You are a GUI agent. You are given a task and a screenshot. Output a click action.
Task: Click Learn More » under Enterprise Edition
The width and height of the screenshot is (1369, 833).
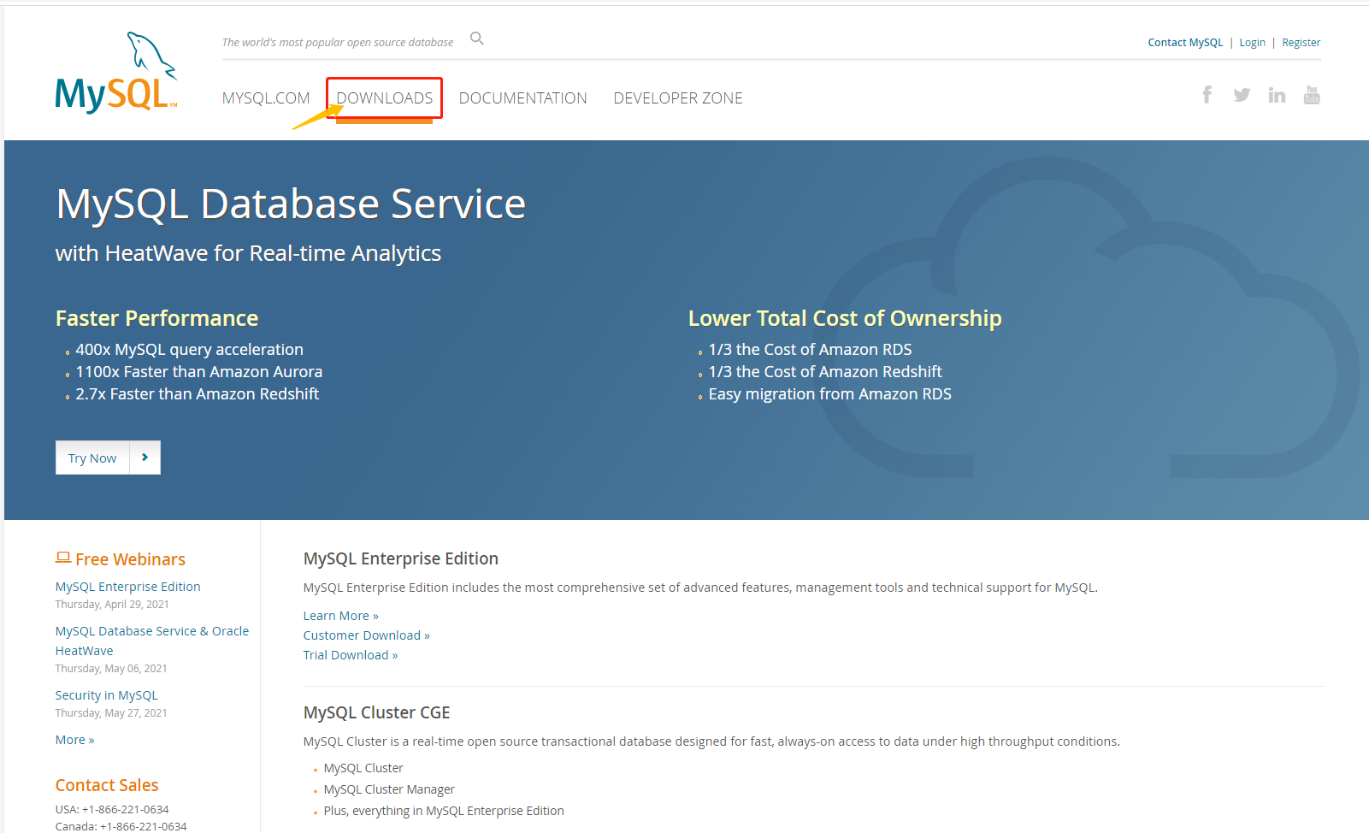[x=340, y=616]
